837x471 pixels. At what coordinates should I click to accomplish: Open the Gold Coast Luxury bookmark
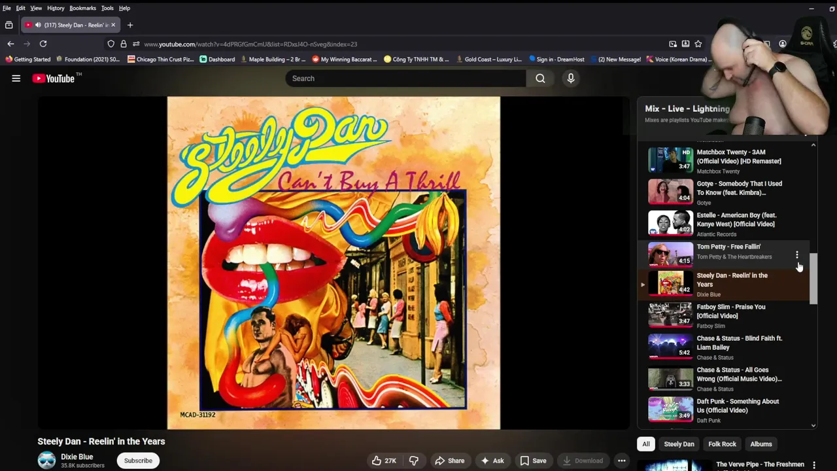(488, 59)
